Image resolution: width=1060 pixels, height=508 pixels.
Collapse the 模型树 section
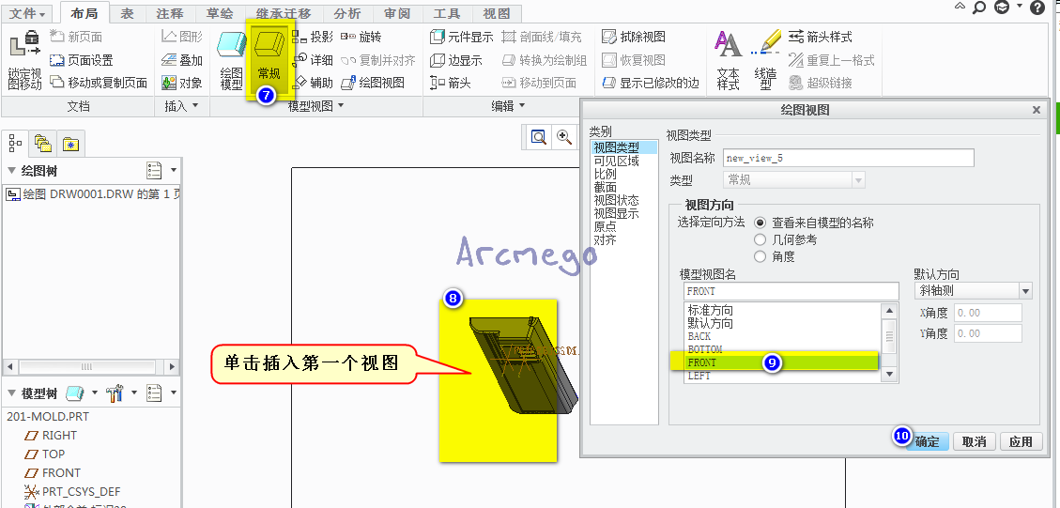pyautogui.click(x=11, y=393)
